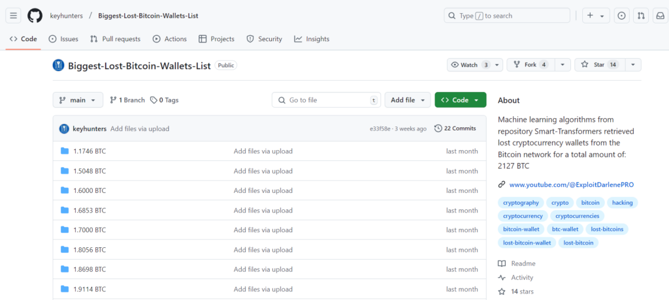This screenshot has height=300, width=669.
Task: Open commit hash e33f58e
Action: point(380,128)
